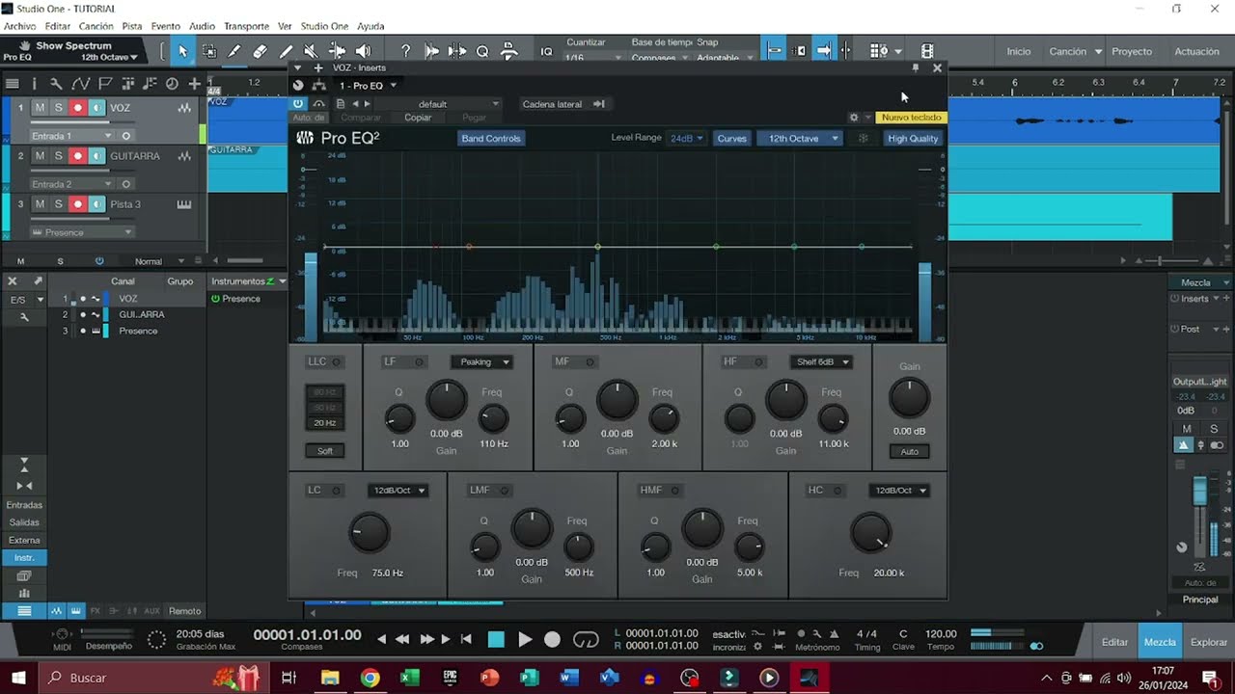Open the LF Peaking type dropdown
Viewport: 1235px width, 694px height.
[481, 362]
